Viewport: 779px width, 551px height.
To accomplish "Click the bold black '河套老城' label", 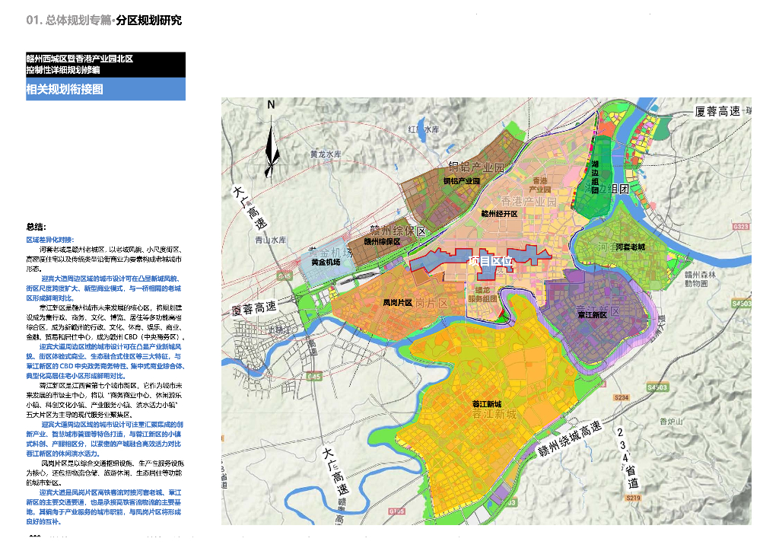I will (631, 247).
